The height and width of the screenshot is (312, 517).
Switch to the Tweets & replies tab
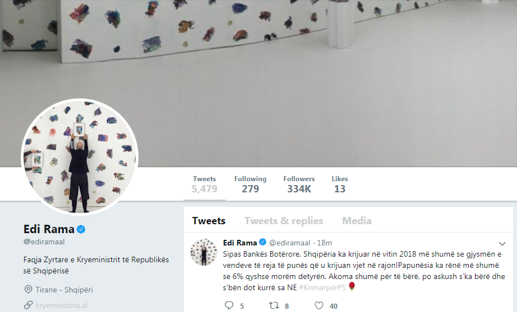[284, 221]
